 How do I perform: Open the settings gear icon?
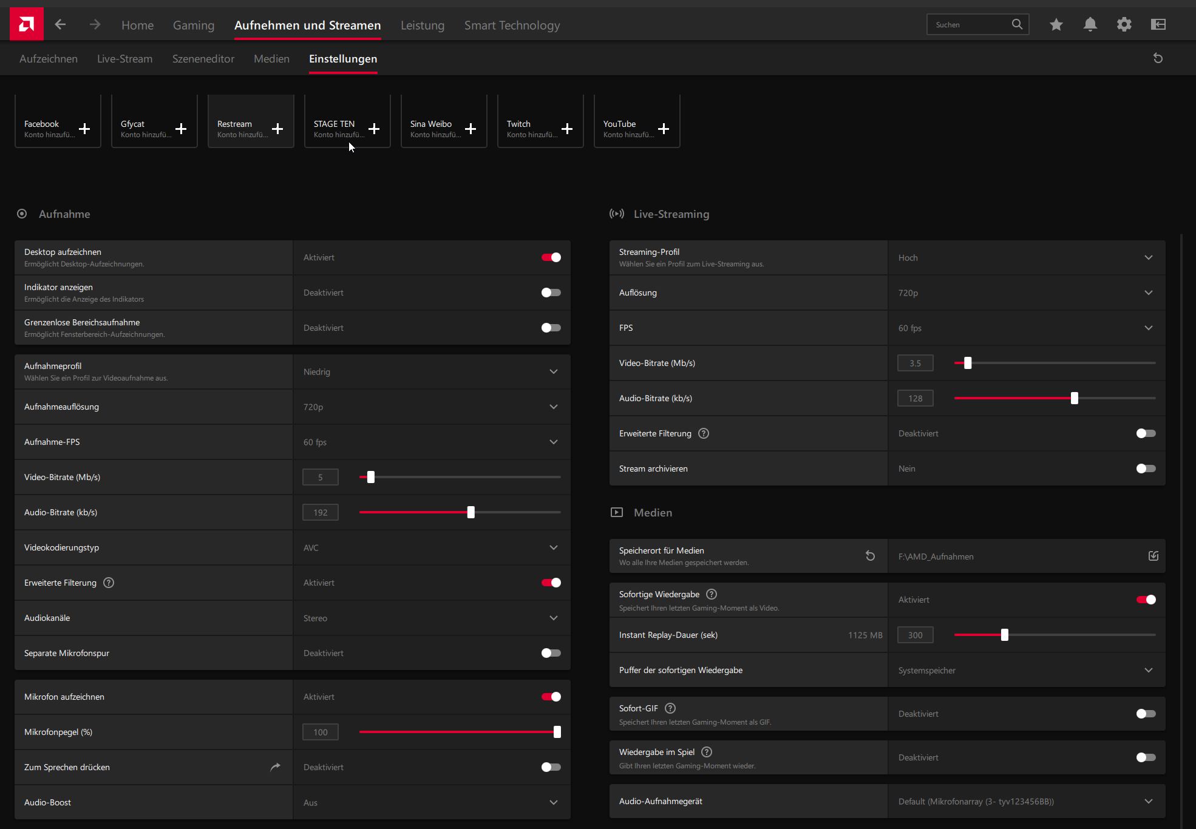(x=1124, y=24)
